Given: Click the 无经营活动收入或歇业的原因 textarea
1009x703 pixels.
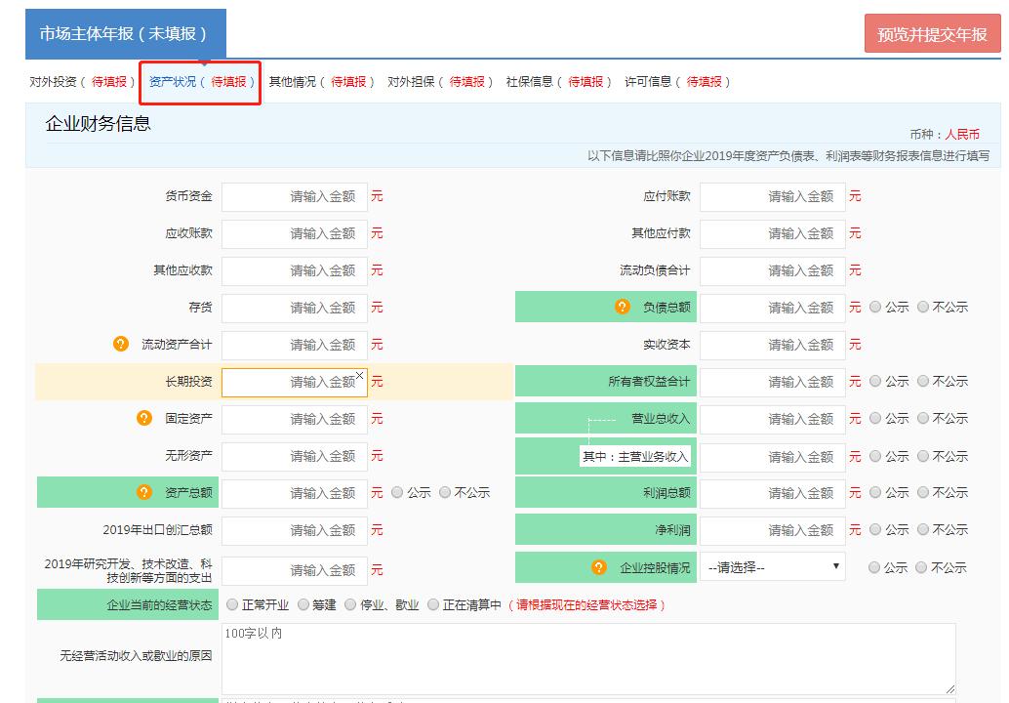Looking at the screenshot, I should point(588,659).
